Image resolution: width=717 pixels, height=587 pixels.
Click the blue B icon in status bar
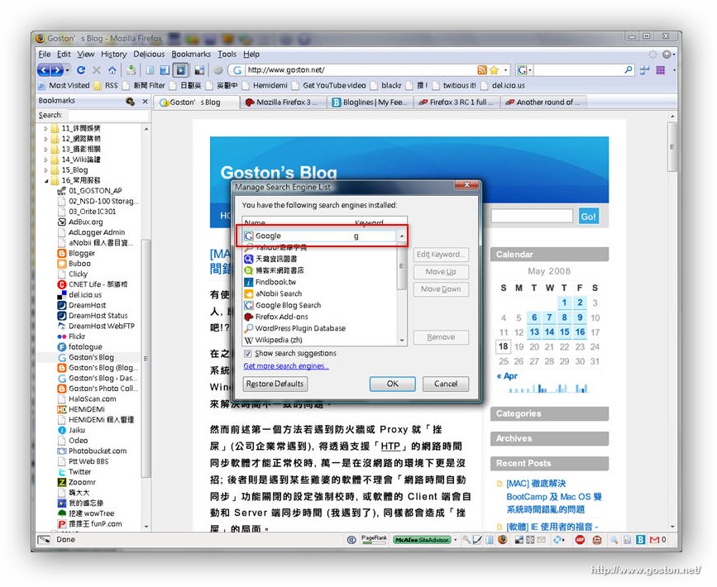tap(641, 540)
